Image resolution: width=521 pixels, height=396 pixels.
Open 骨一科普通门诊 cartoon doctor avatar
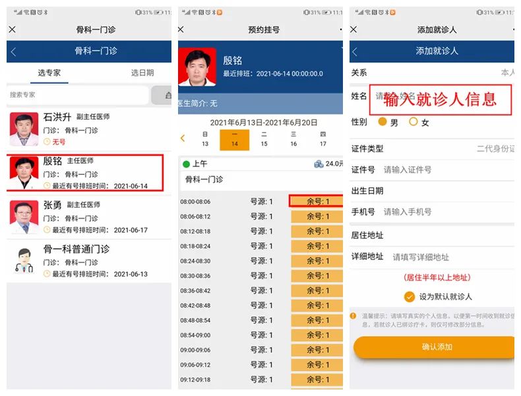point(24,261)
